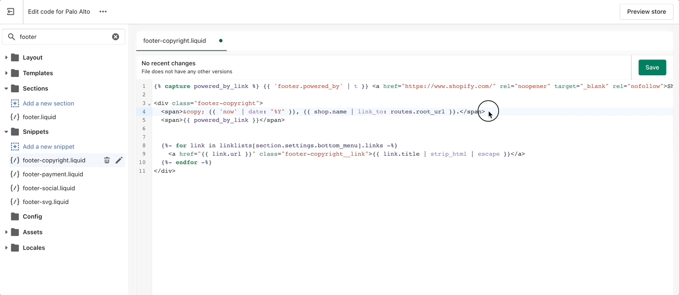Expand the Templates folder
679x295 pixels.
coord(6,73)
